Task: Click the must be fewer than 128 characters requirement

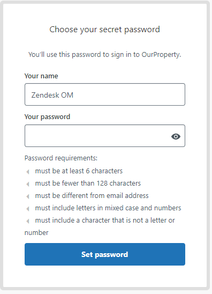Action: [x=88, y=183]
